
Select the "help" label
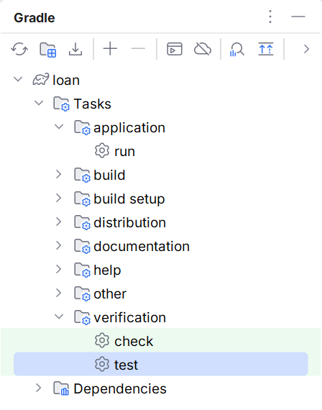tap(107, 270)
